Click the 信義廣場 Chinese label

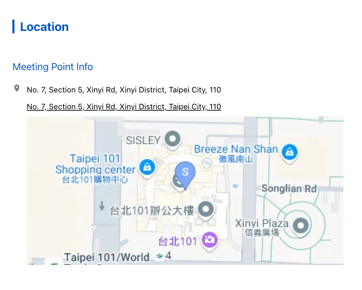[x=262, y=233]
